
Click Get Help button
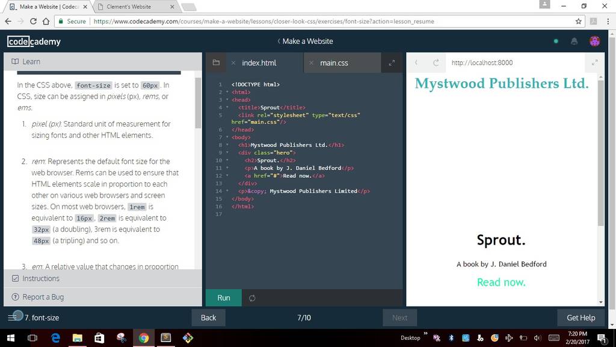tap(581, 317)
